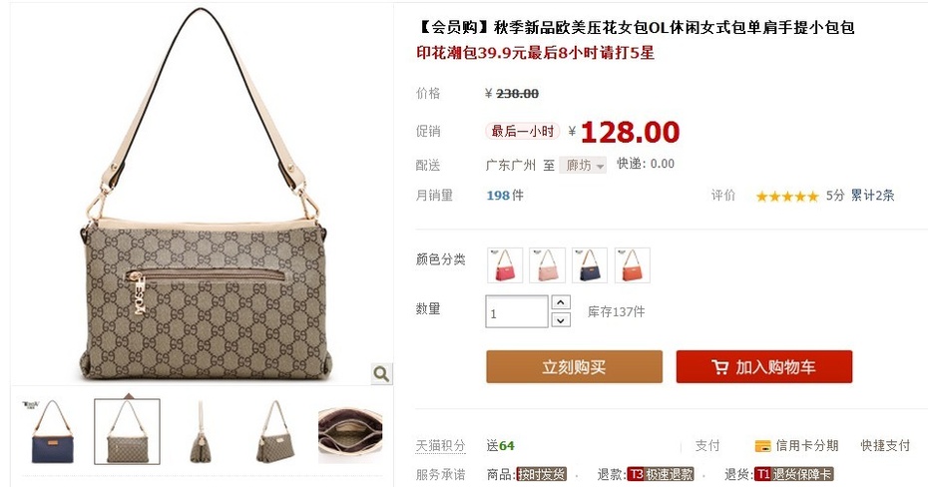Click the shopping cart icon in red button
The height and width of the screenshot is (487, 928).
(719, 367)
